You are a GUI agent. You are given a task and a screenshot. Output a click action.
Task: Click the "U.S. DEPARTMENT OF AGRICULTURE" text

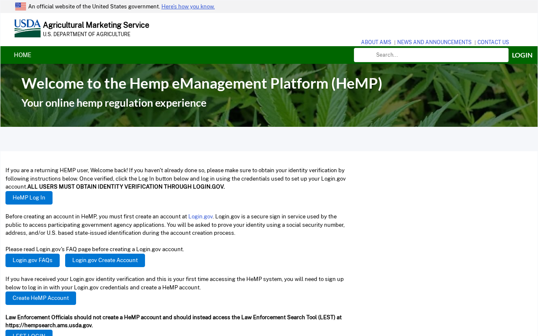point(87,34)
